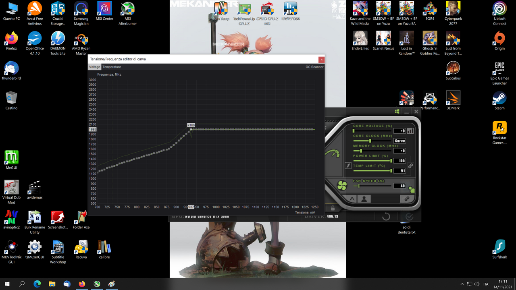Open the HWiNFO64 desktop shortcut
Image resolution: width=516 pixels, height=290 pixels.
(291, 11)
